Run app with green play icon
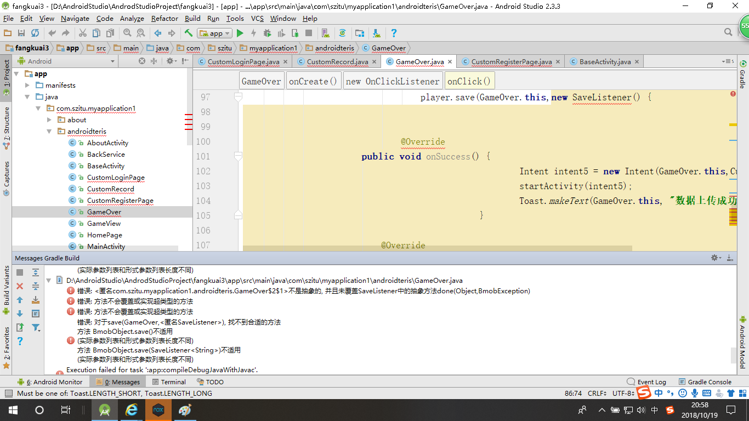This screenshot has width=749, height=421. [240, 33]
